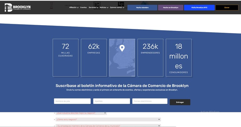Open the ¿Cómo va tu negocio? dropdown
This screenshot has width=241, height=127.
[108, 119]
